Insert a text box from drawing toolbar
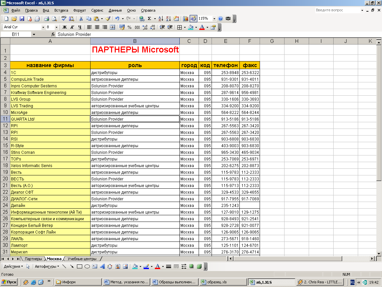This screenshot has width=382, height=287. pos(95,266)
